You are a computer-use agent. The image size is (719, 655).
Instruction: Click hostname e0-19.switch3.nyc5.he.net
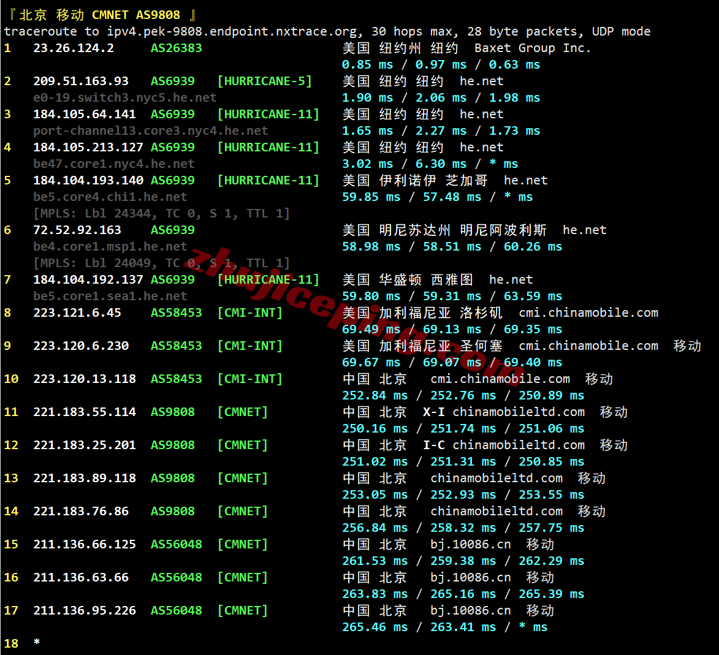(x=124, y=97)
